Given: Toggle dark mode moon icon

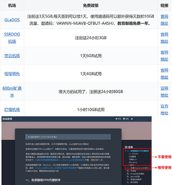Looking at the screenshot, I should 132,119.
